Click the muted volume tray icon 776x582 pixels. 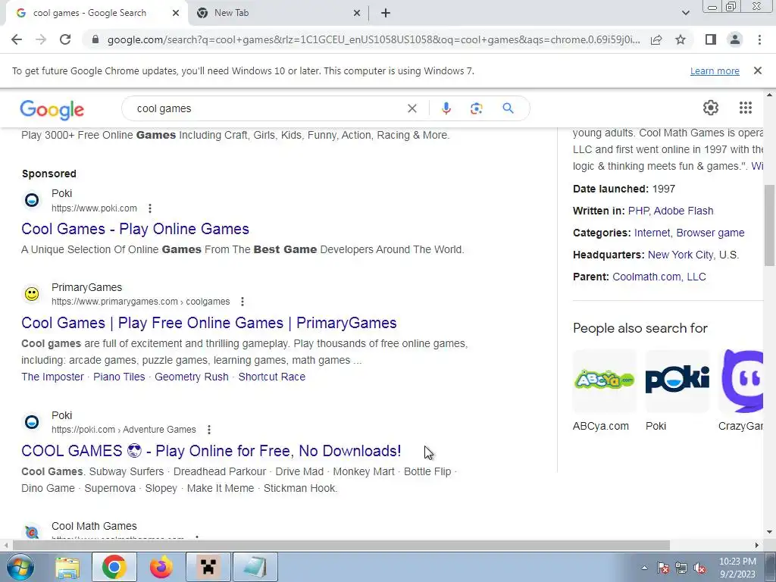click(699, 568)
